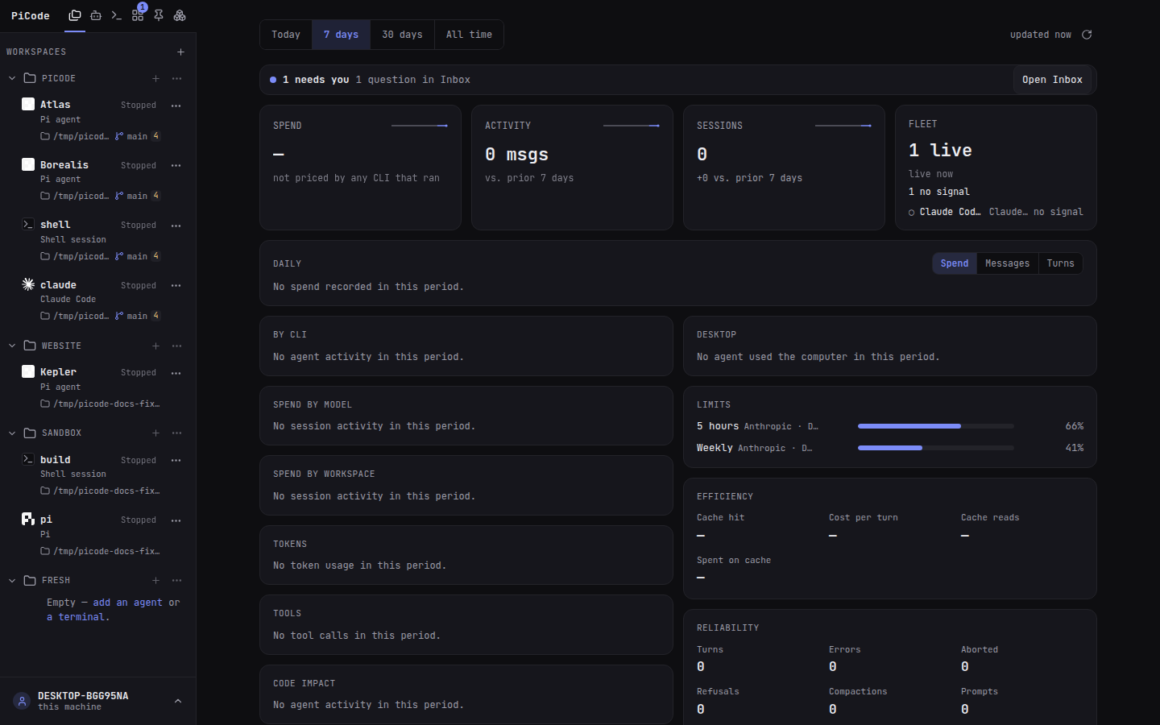Show Messages in the Daily chart
The width and height of the screenshot is (1160, 725).
click(x=1007, y=263)
